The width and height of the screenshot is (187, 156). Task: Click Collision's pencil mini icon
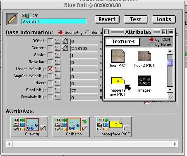(58, 129)
